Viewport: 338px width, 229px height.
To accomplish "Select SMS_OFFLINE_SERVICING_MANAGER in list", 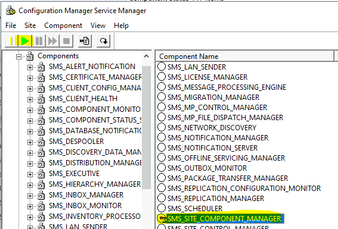I will click(x=226, y=158).
